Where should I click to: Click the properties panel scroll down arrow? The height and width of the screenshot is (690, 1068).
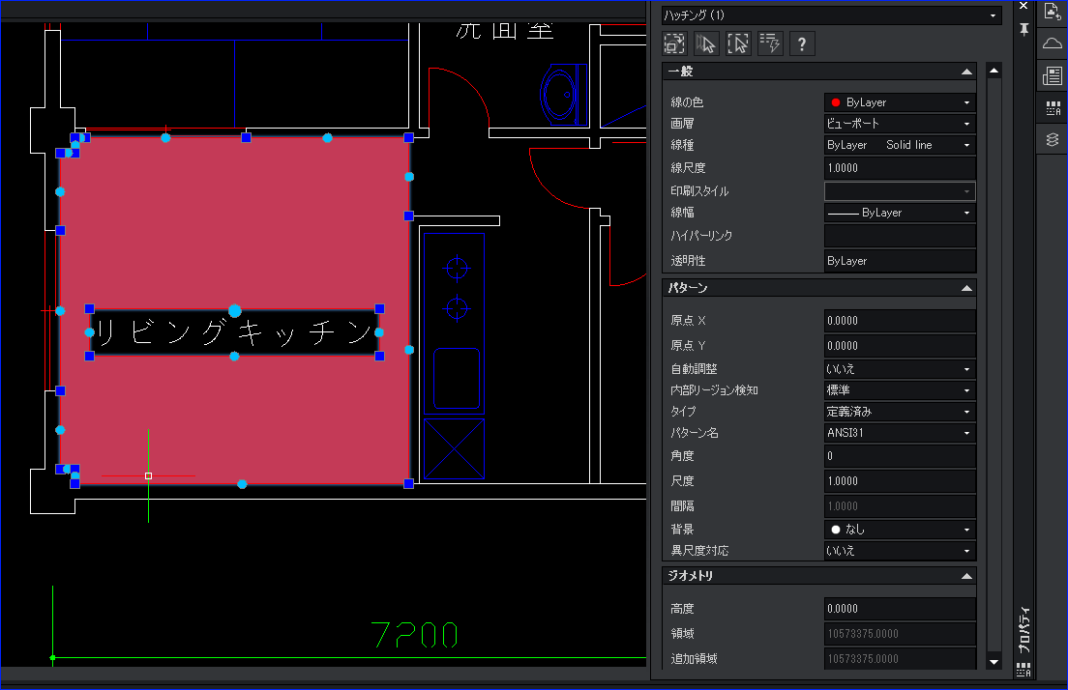click(x=994, y=661)
